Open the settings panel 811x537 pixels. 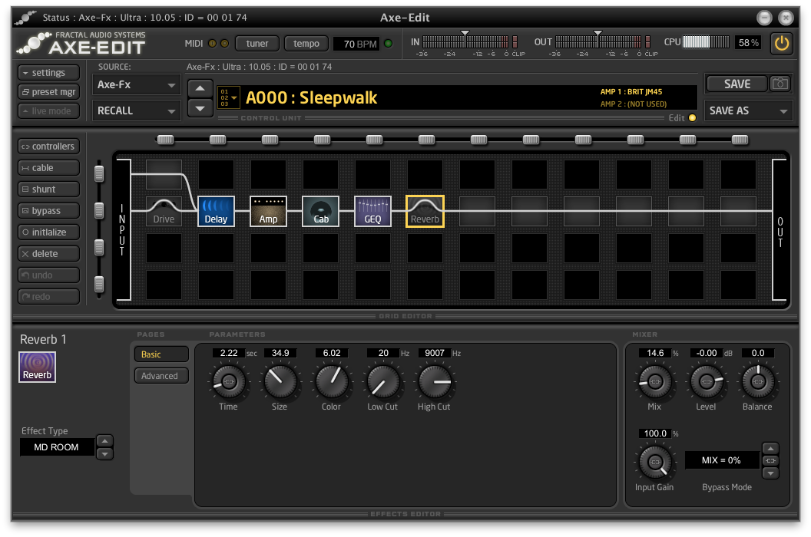(x=48, y=72)
